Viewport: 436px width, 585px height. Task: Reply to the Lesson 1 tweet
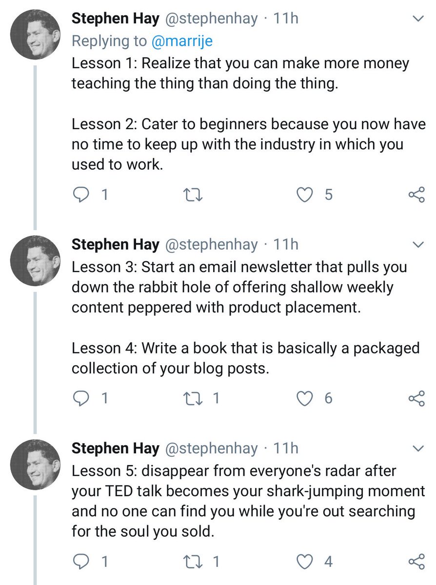(80, 195)
